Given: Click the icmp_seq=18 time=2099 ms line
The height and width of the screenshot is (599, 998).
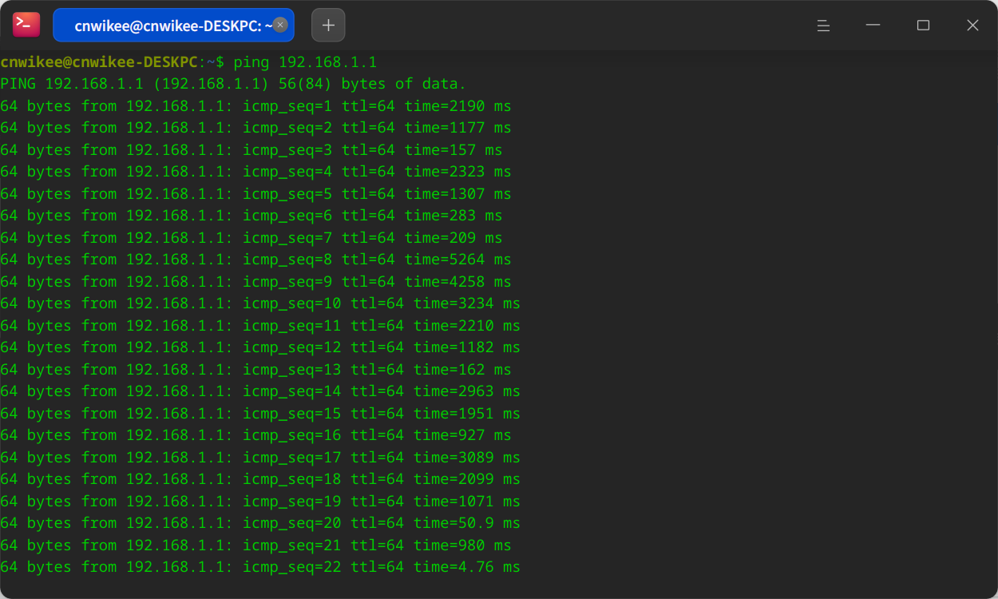Looking at the screenshot, I should point(260,479).
